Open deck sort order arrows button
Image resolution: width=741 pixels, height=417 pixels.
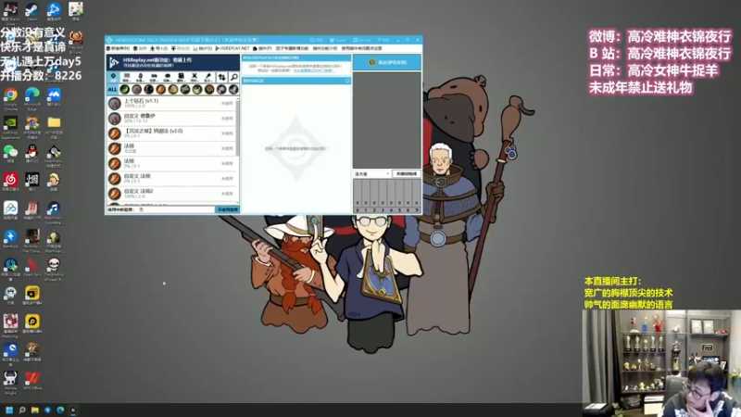point(222,77)
